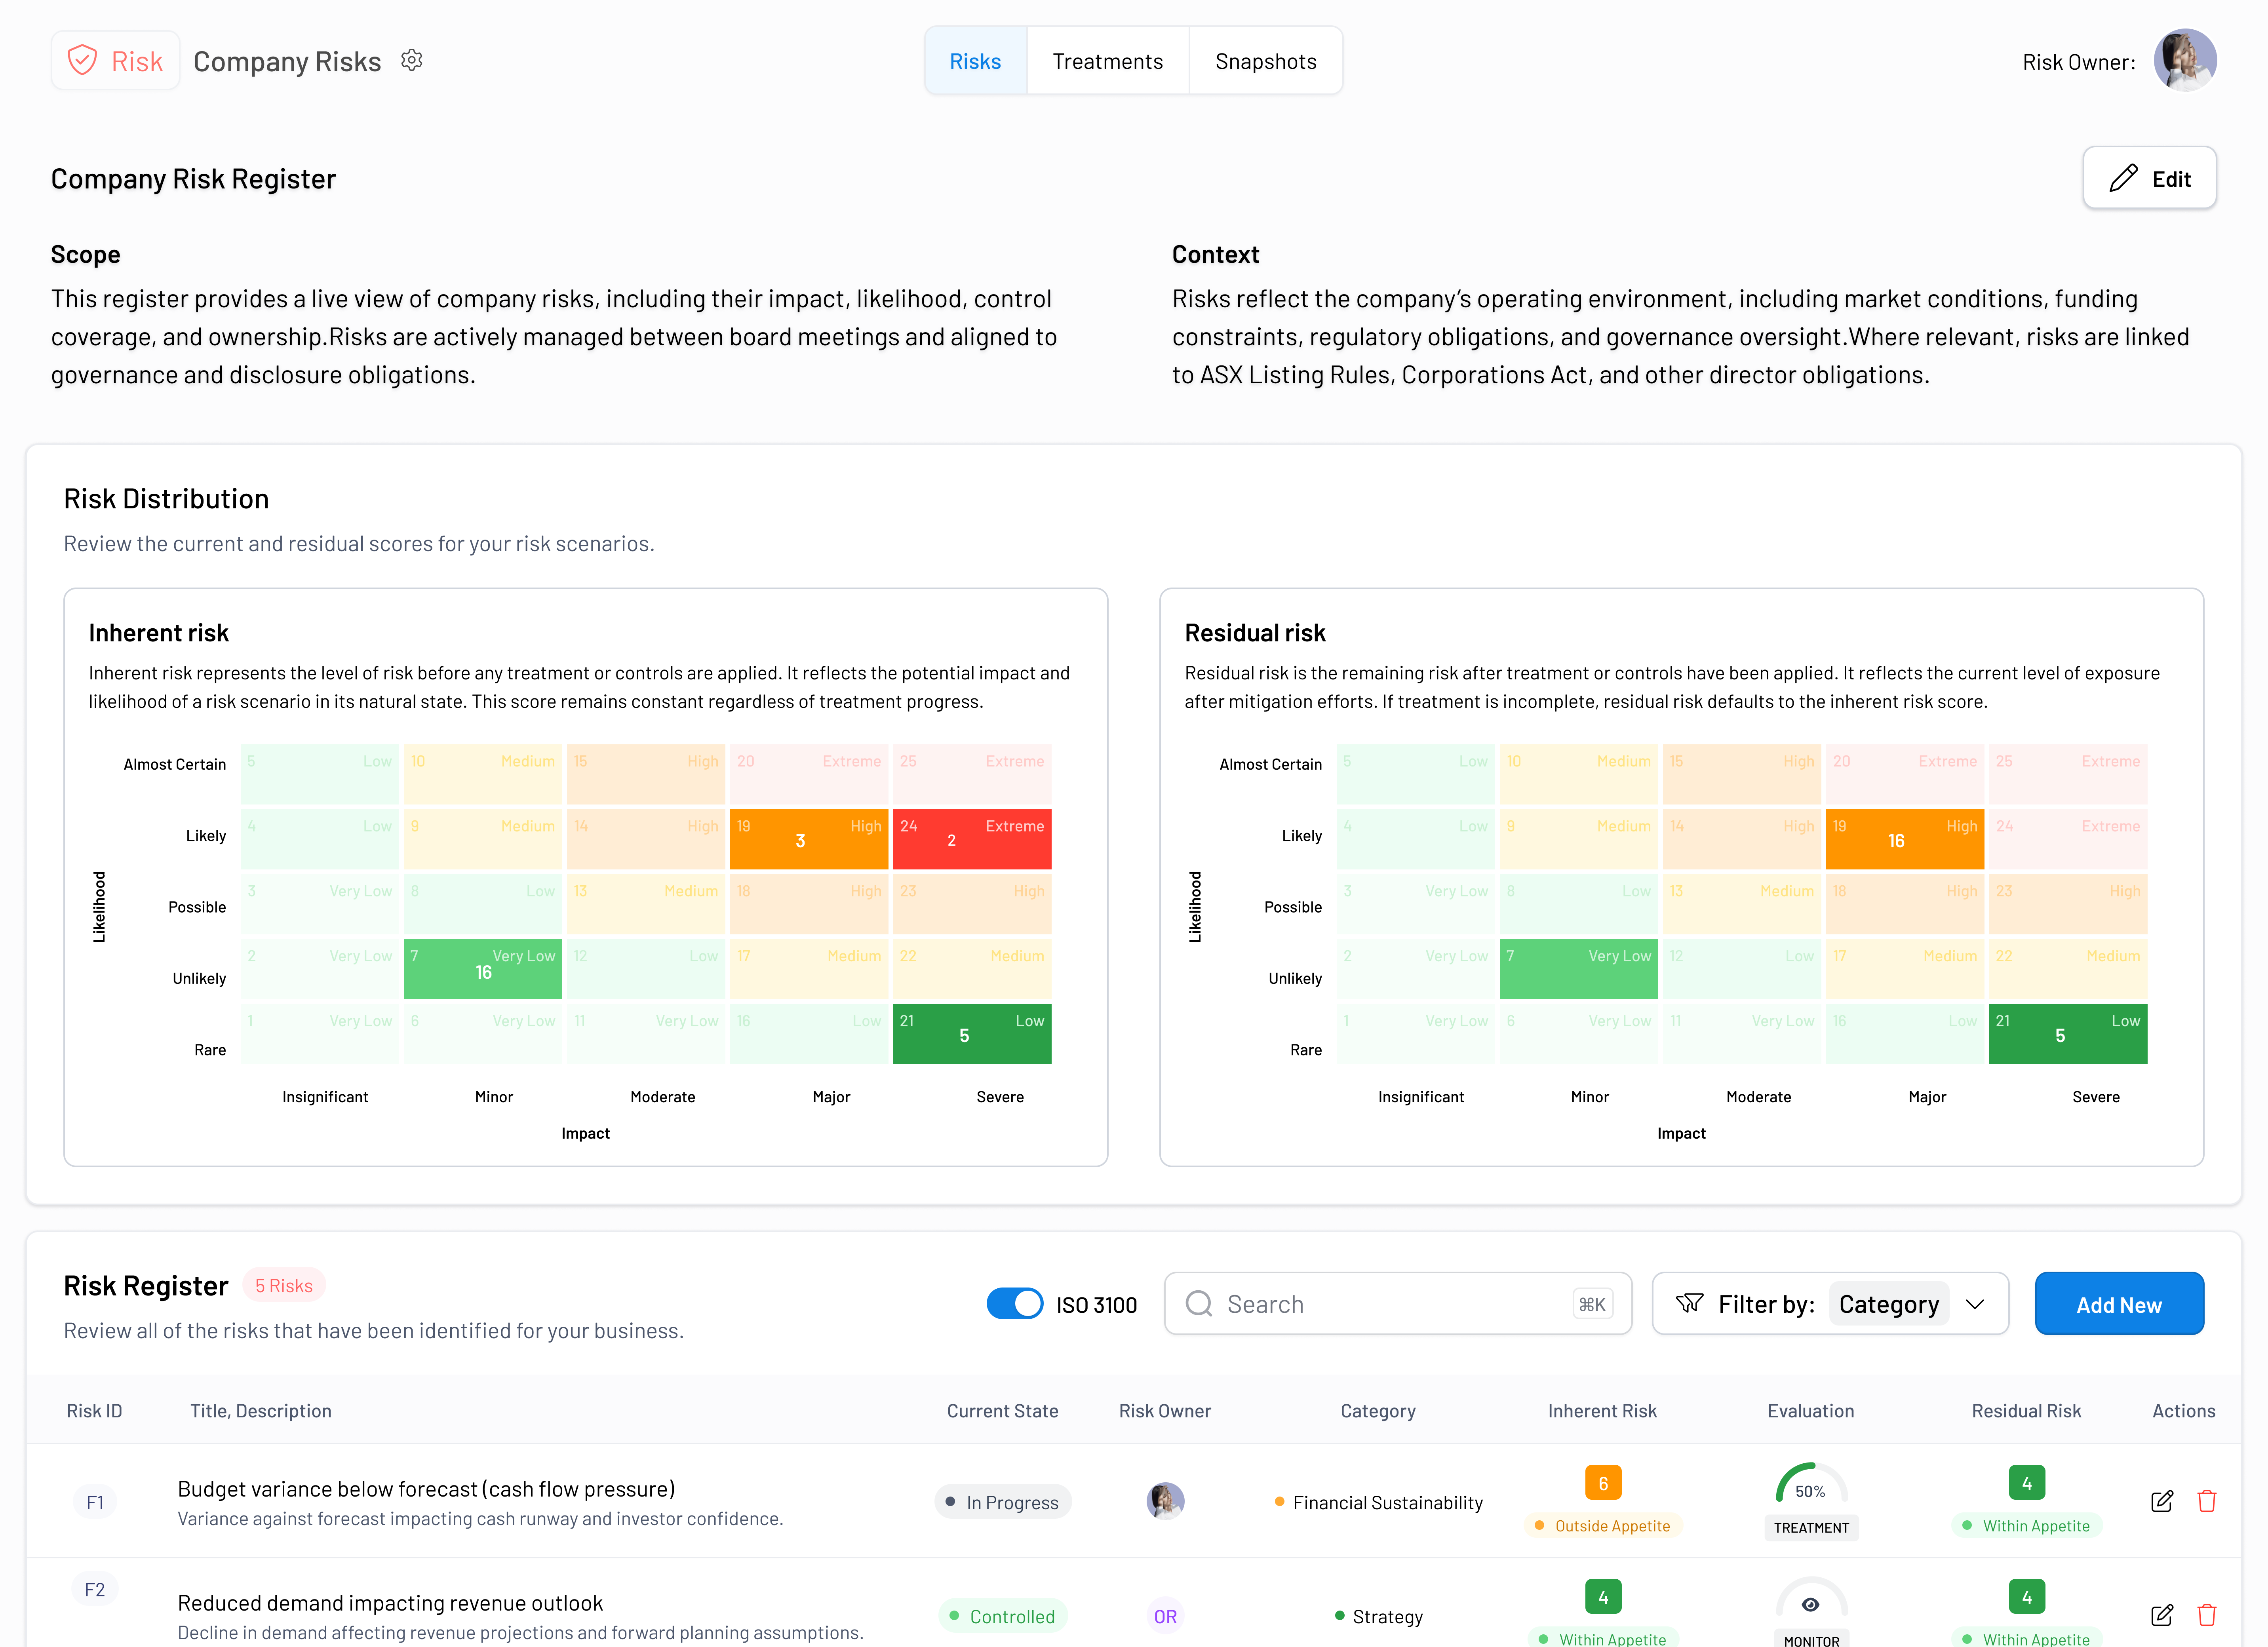2268x1647 pixels.
Task: Click the Risk shield icon in the header
Action: (x=84, y=60)
